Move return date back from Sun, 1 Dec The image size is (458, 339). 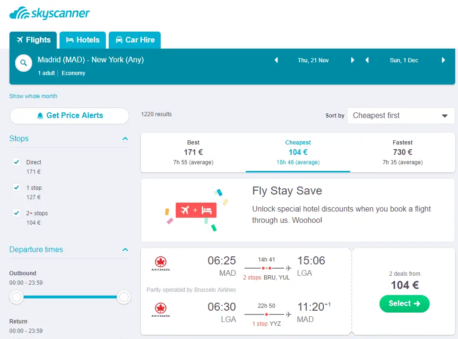367,60
